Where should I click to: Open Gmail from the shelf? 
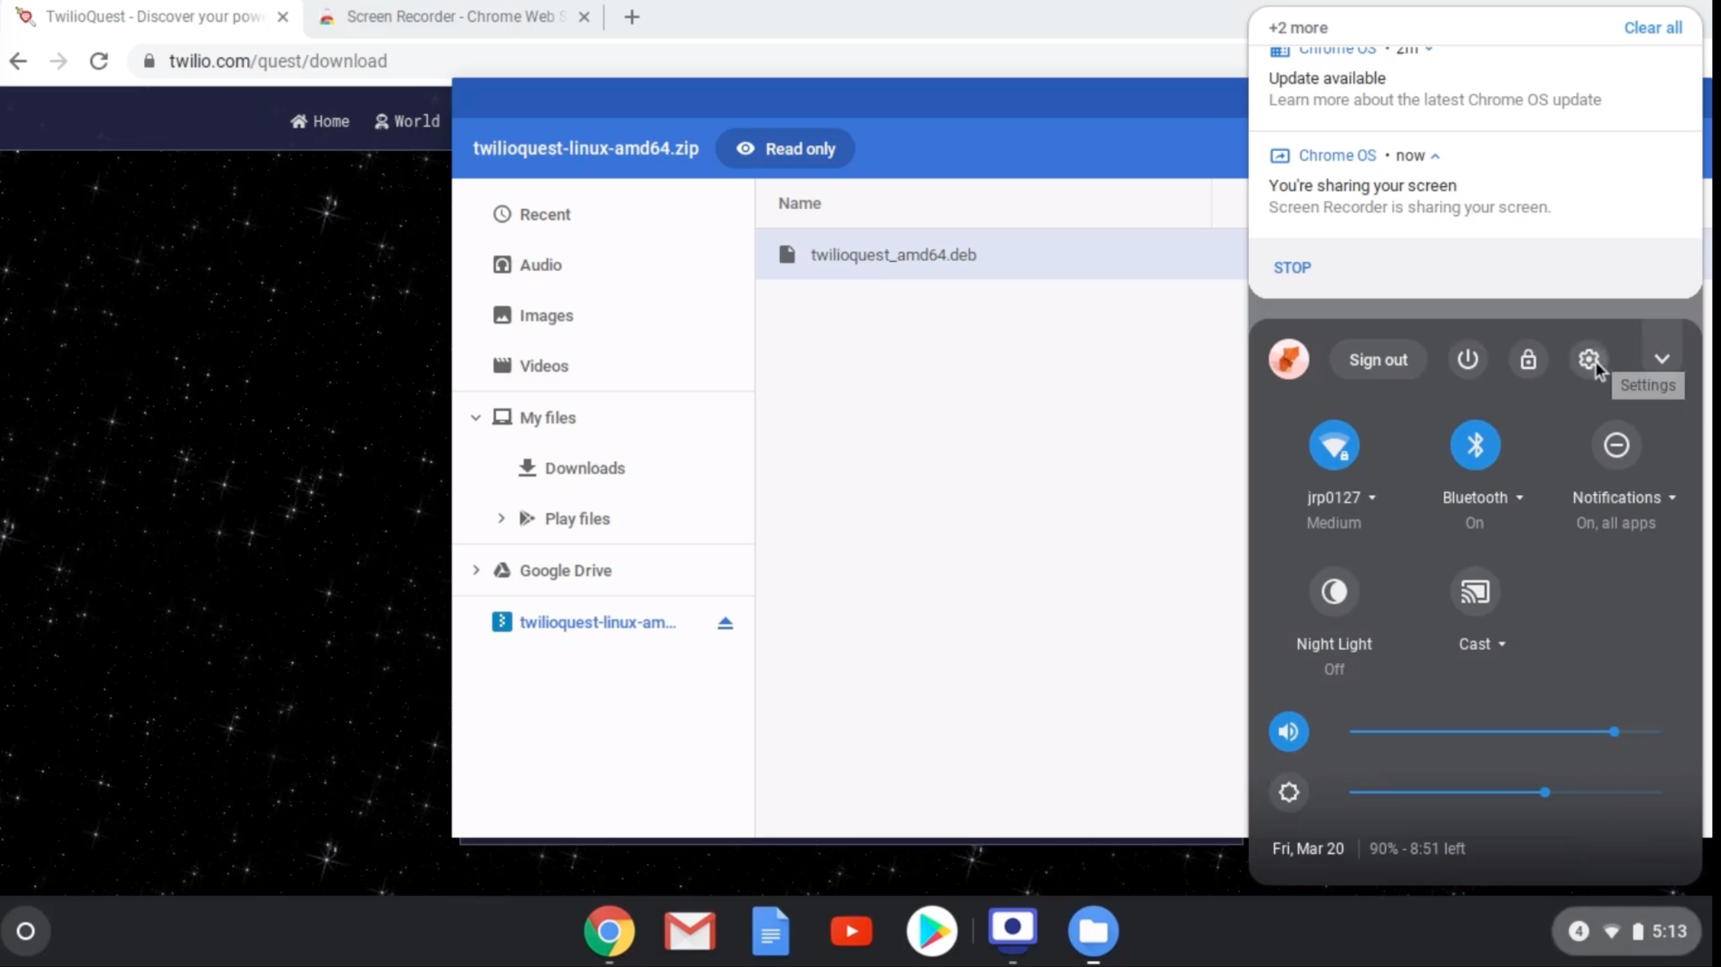pos(690,931)
